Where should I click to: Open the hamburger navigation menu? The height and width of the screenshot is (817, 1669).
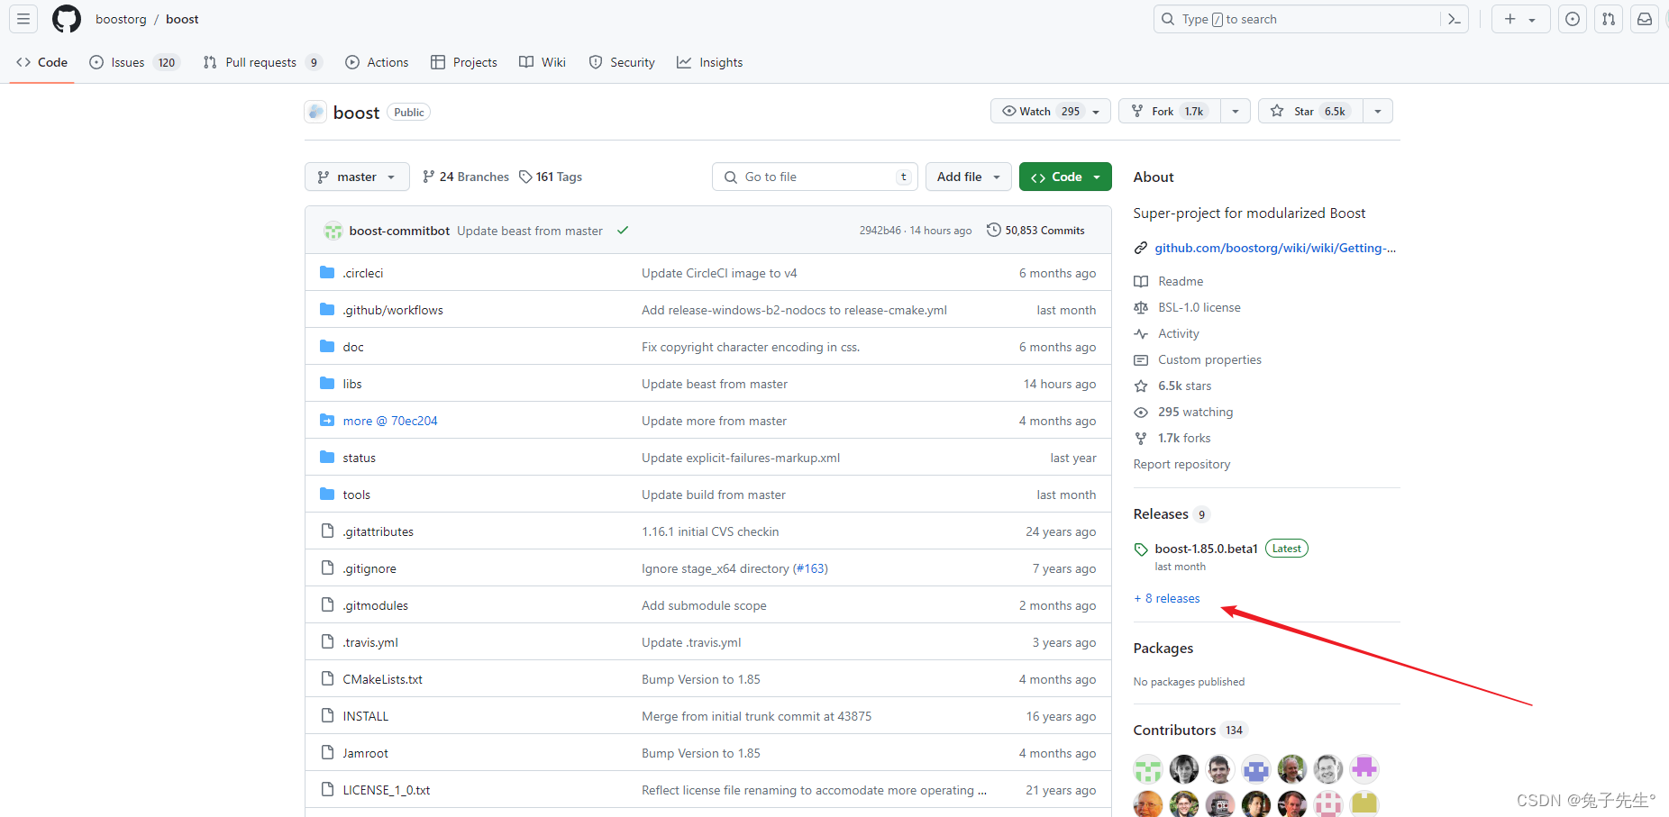tap(23, 19)
